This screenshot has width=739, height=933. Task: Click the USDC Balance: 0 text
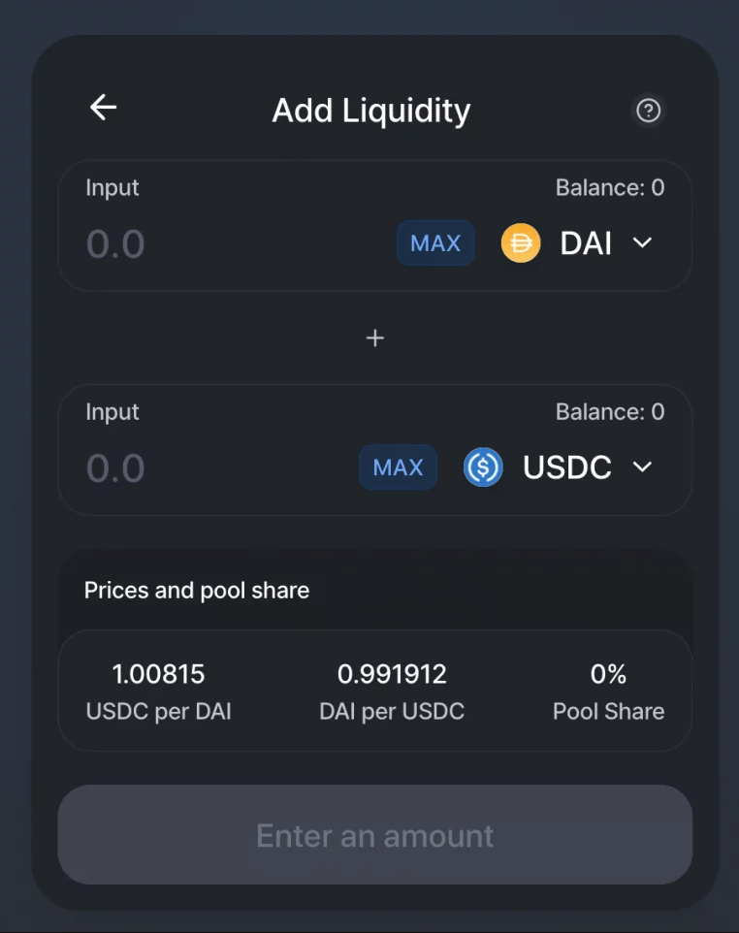[609, 412]
